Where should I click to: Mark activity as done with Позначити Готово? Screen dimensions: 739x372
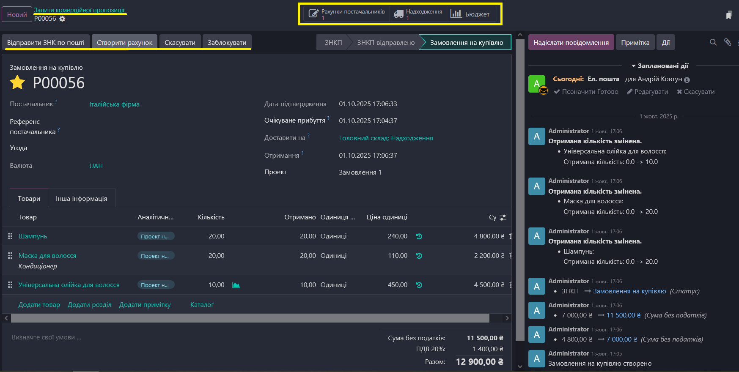coord(586,92)
